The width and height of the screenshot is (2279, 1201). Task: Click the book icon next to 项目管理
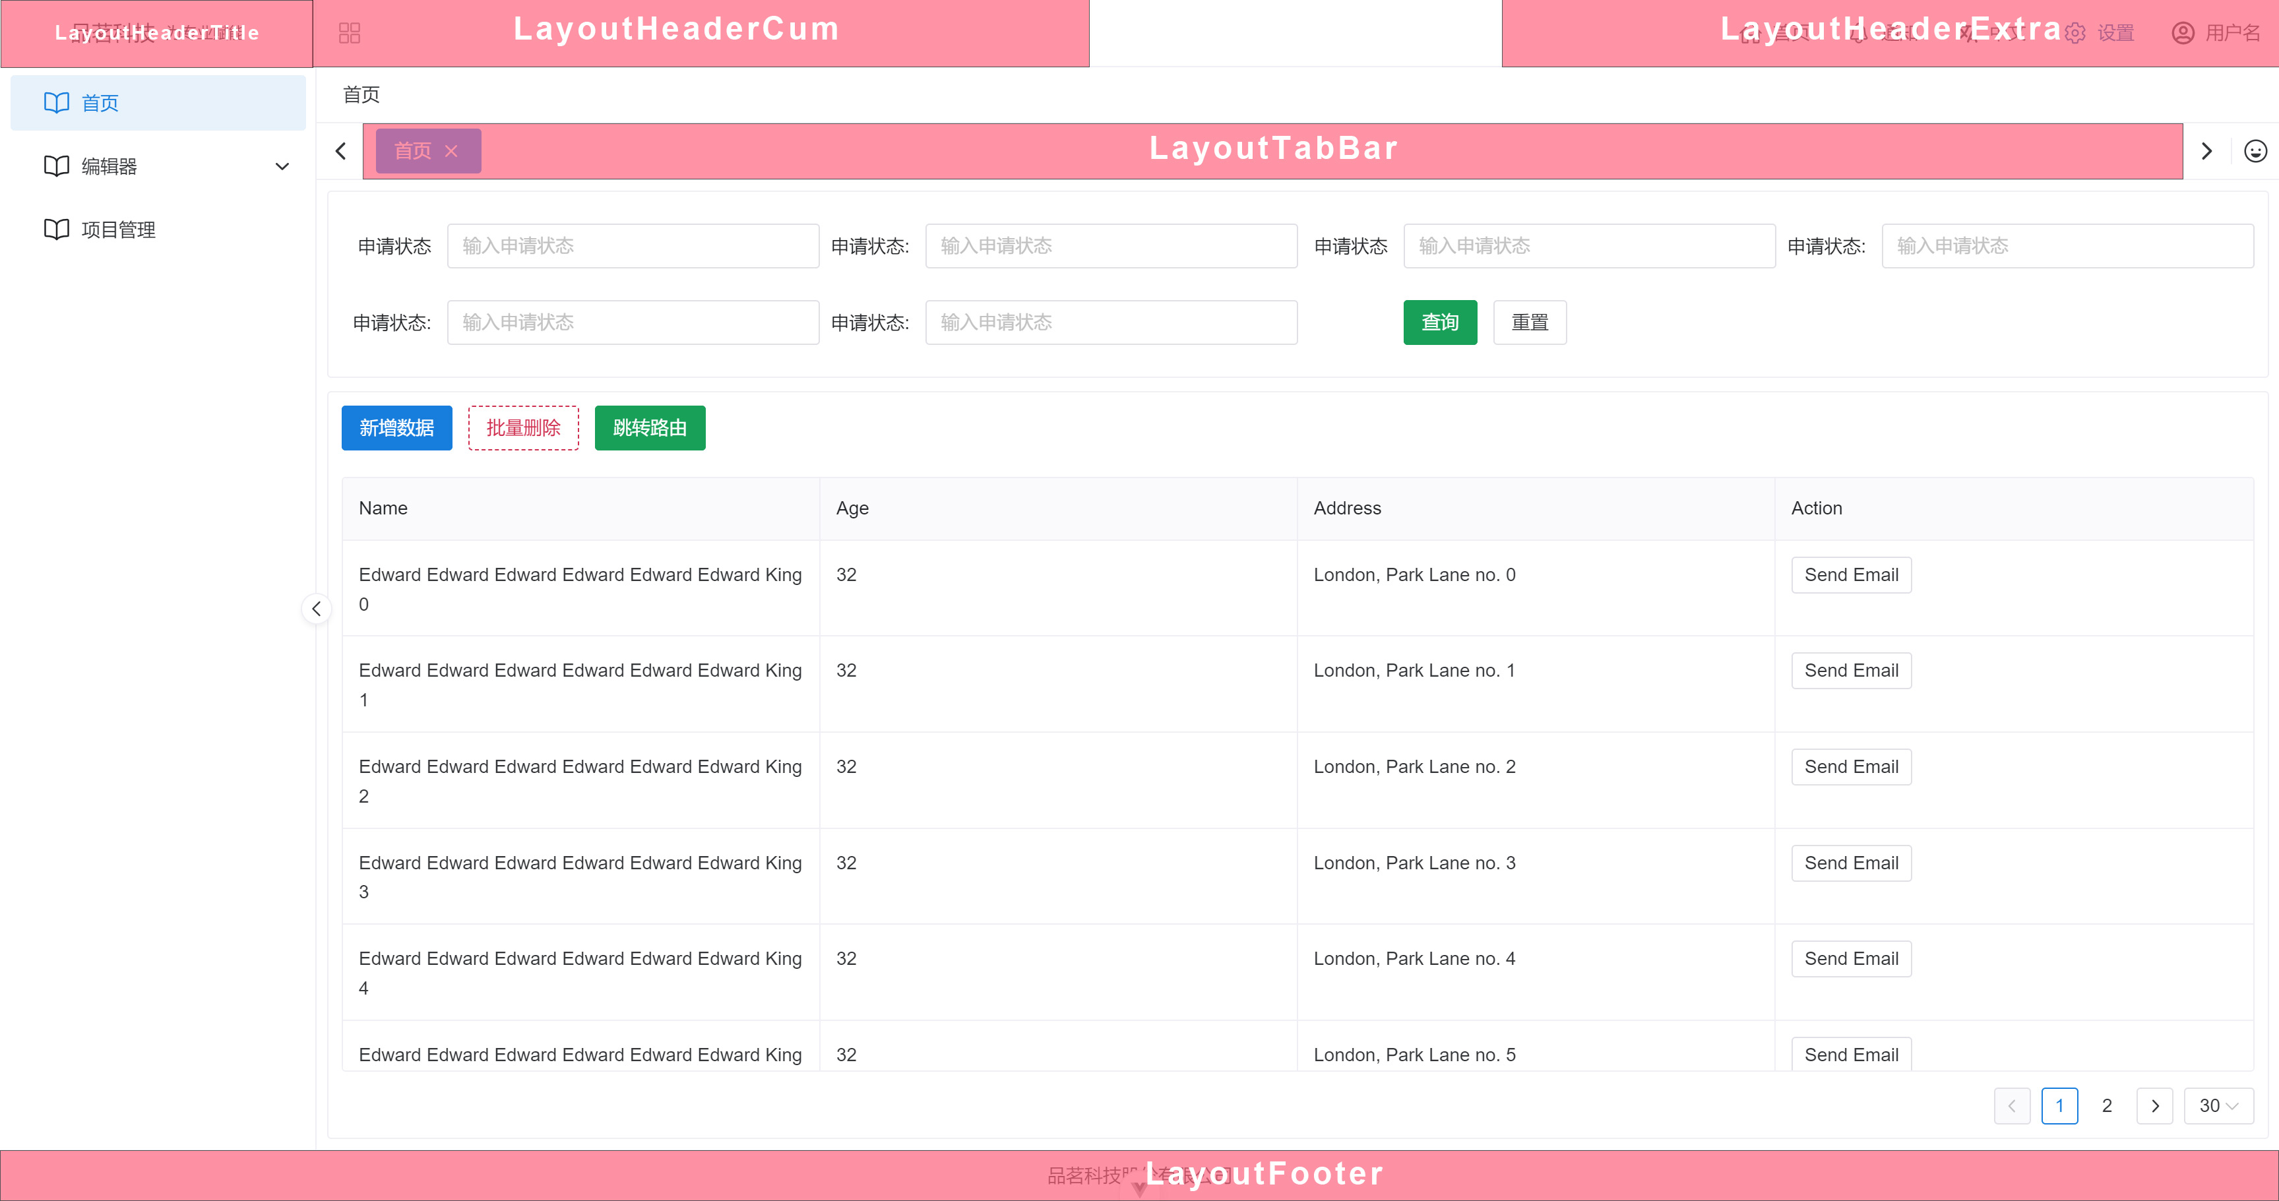click(57, 230)
